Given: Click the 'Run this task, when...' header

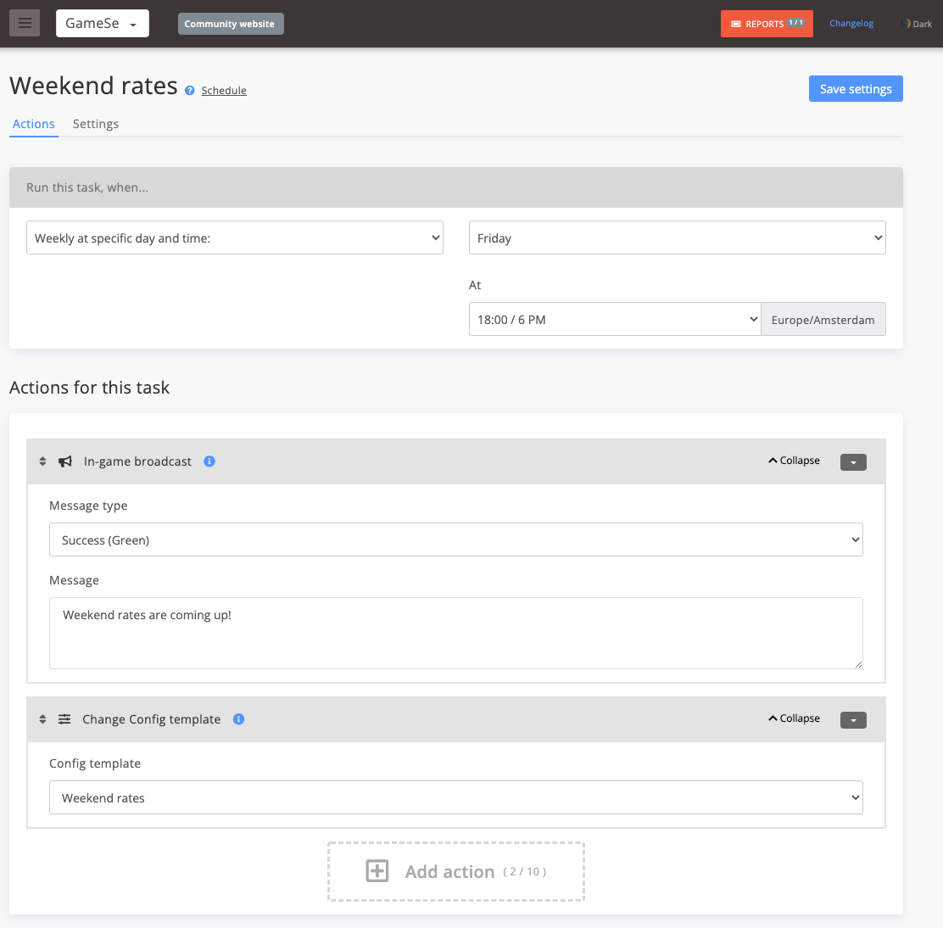Looking at the screenshot, I should click(456, 187).
